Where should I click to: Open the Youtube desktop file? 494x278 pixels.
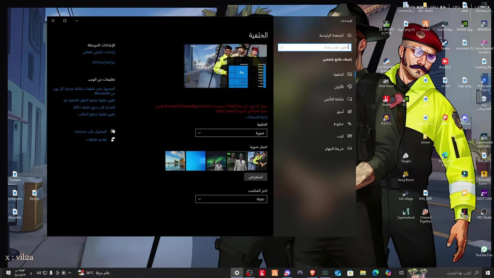(15, 176)
